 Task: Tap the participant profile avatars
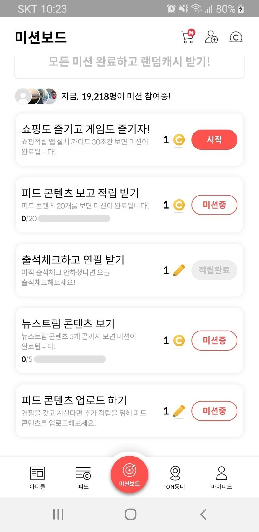pyautogui.click(x=36, y=96)
